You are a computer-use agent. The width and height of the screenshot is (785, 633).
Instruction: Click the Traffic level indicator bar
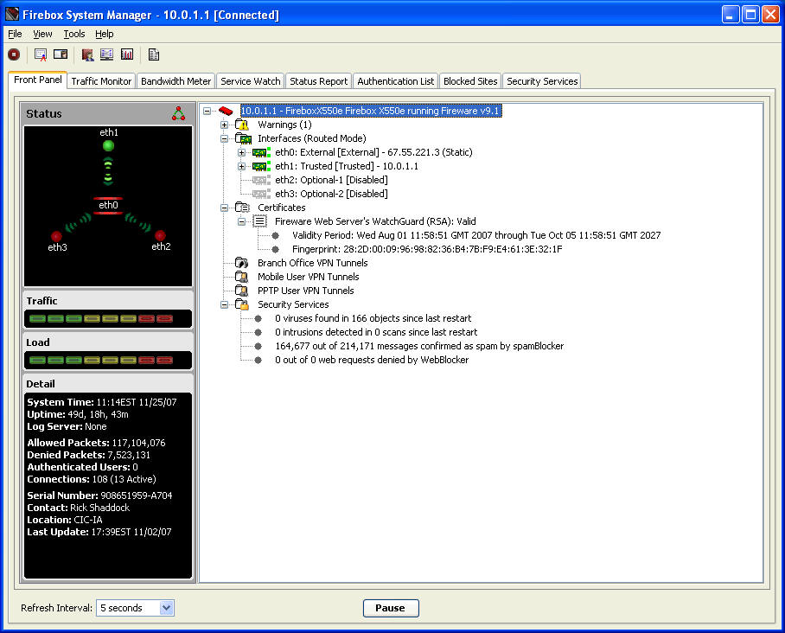pyautogui.click(x=108, y=318)
